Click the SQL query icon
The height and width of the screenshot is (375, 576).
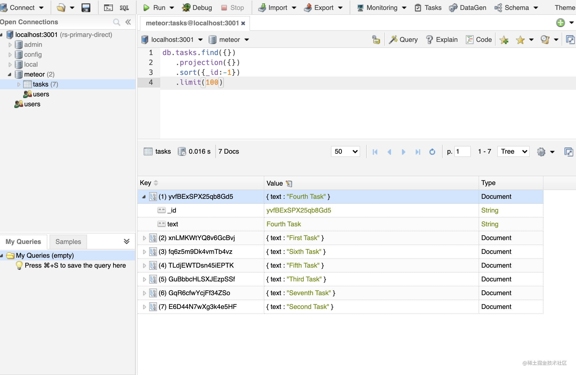tap(124, 8)
